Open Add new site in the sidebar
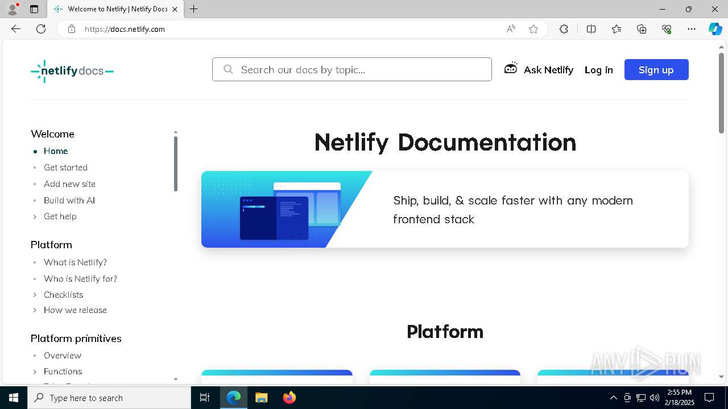The width and height of the screenshot is (728, 409). [x=69, y=184]
